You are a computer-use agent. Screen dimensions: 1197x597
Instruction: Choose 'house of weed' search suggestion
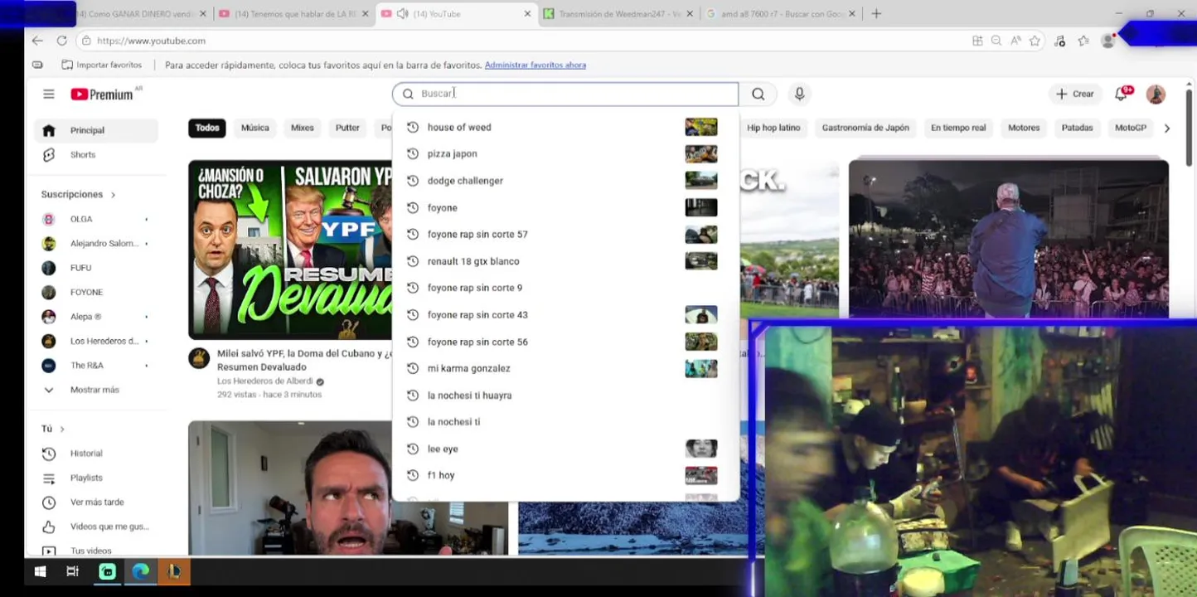(x=565, y=127)
